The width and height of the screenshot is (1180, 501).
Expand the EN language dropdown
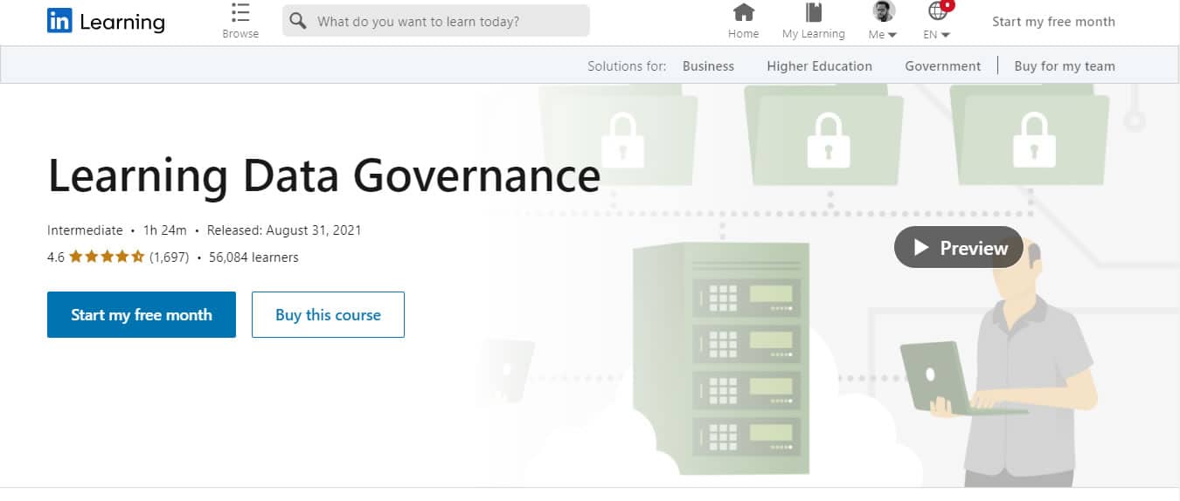(945, 35)
